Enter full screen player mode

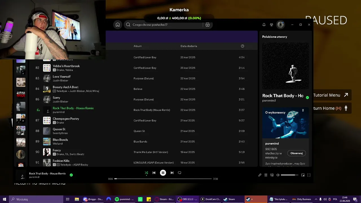[x=309, y=175]
